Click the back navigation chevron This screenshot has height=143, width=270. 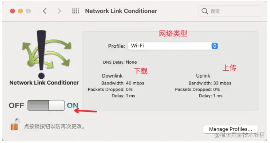point(45,11)
